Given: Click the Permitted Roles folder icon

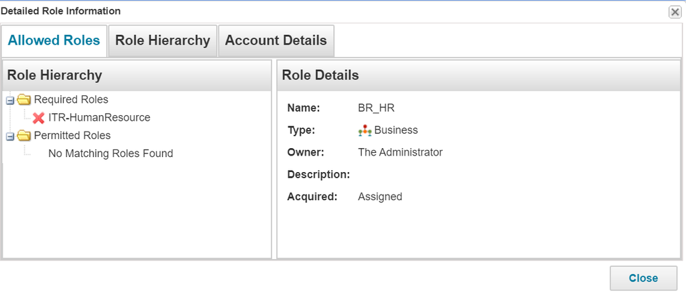Looking at the screenshot, I should [23, 136].
